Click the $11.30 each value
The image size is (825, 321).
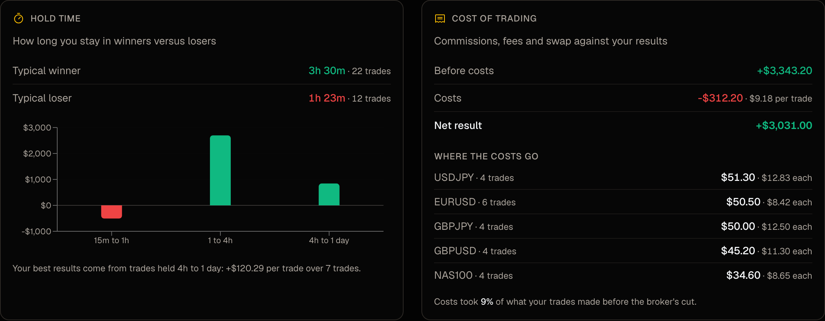tap(787, 251)
